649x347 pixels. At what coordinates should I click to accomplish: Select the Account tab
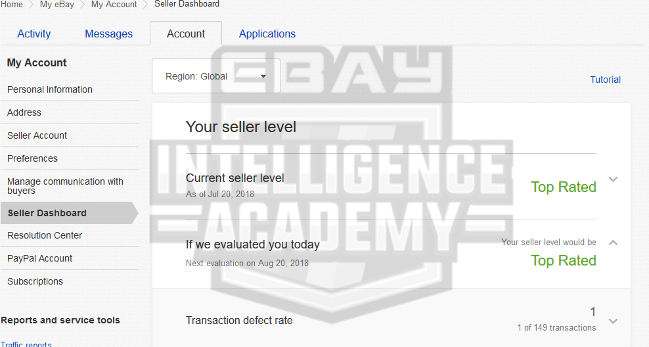186,34
